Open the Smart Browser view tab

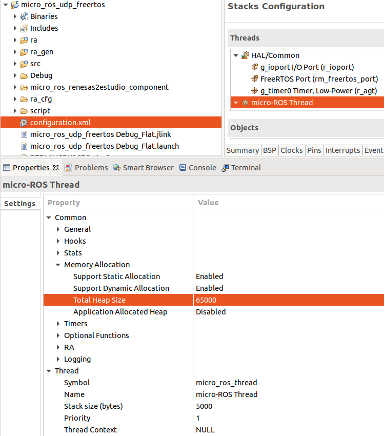[x=143, y=168]
